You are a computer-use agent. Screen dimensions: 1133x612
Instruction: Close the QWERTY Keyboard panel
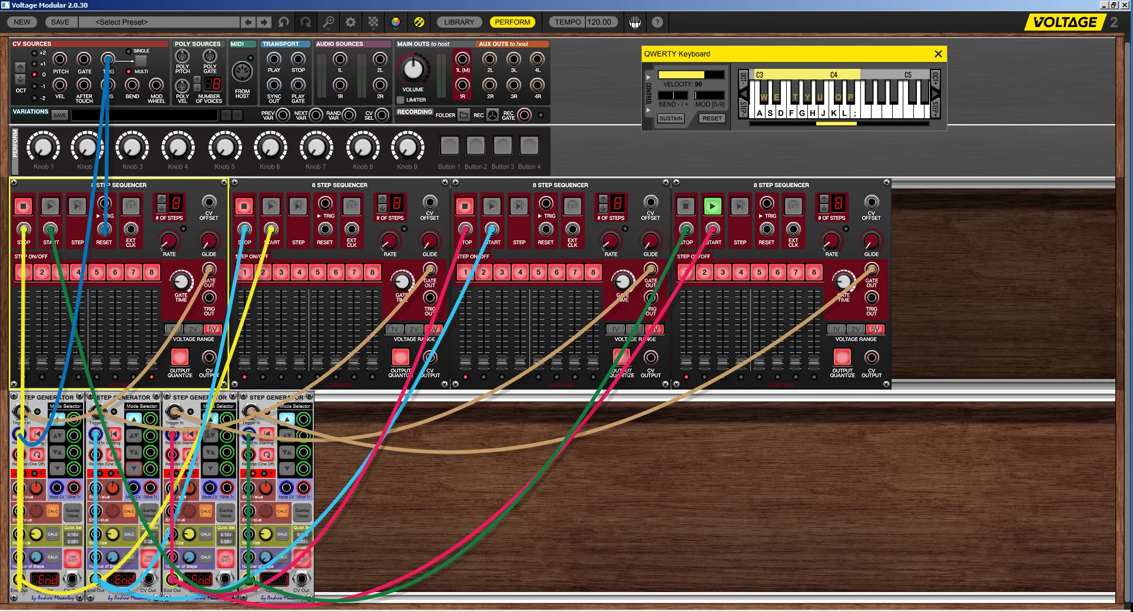coord(938,54)
